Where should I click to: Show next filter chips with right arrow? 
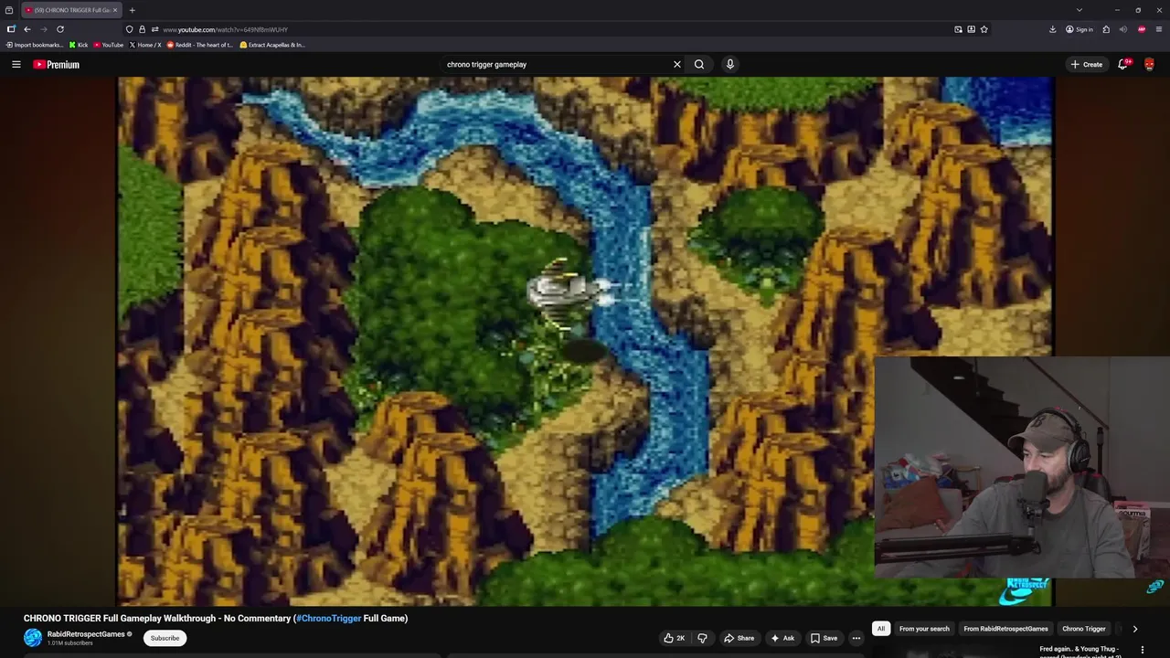[1135, 629]
